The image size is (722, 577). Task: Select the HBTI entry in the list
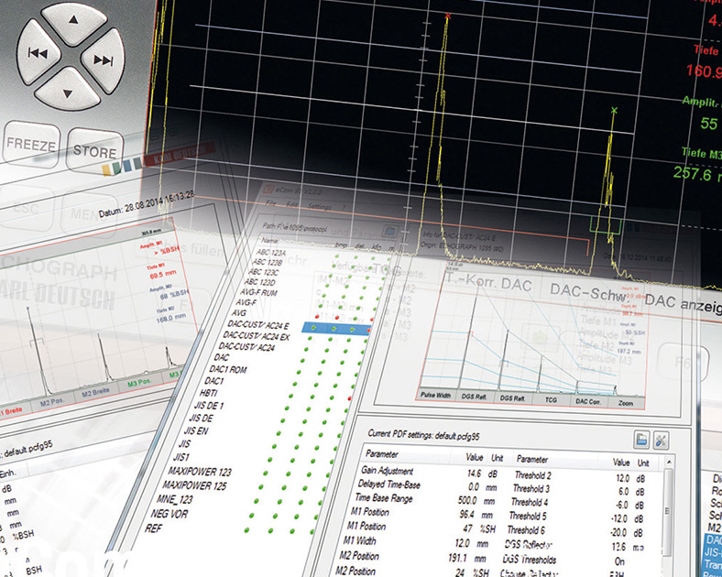click(209, 393)
